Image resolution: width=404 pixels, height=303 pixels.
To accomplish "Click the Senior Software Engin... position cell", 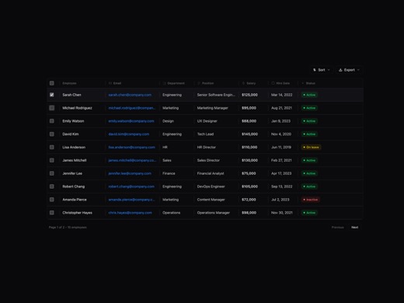I will (216, 95).
